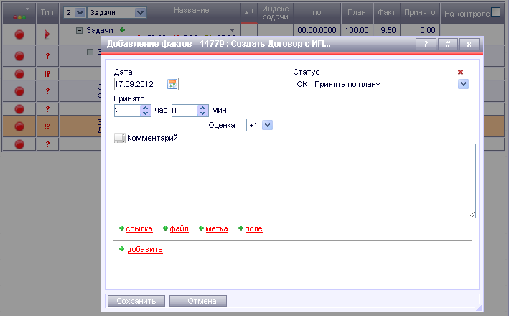Collapse the Задачи tree node
Viewport: 509px width, 316px height.
click(x=79, y=30)
